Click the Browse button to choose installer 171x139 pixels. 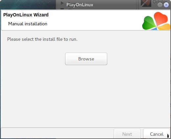(x=86, y=59)
